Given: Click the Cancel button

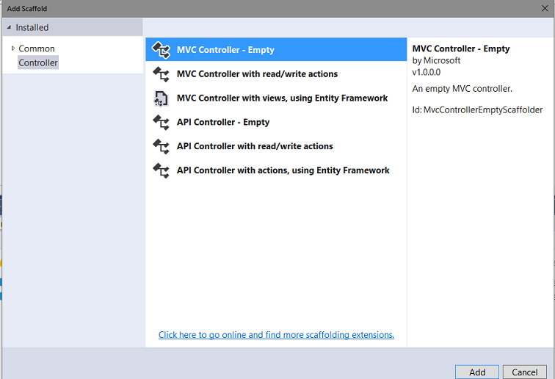Looking at the screenshot, I should click(x=525, y=372).
